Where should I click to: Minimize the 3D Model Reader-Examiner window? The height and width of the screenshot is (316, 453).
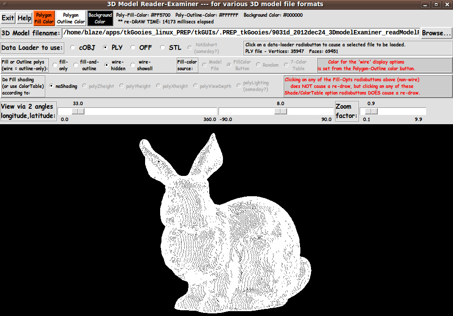425,4
